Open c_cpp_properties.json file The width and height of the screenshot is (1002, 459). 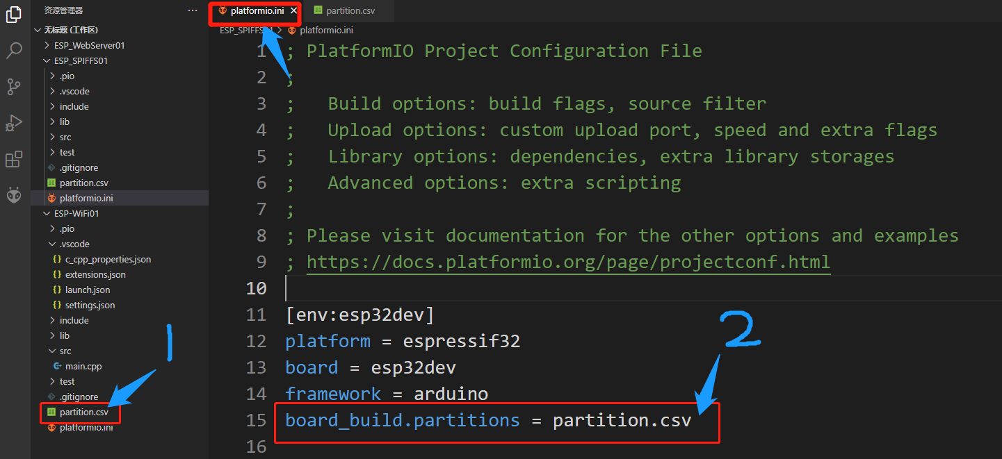119,259
